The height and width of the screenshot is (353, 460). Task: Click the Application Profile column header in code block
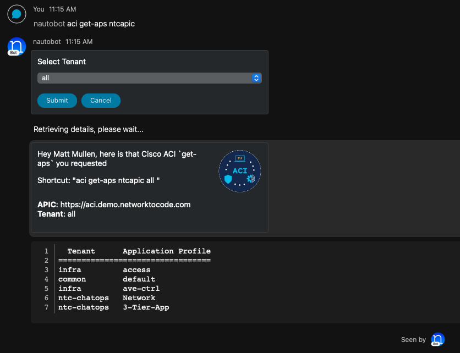coord(166,251)
